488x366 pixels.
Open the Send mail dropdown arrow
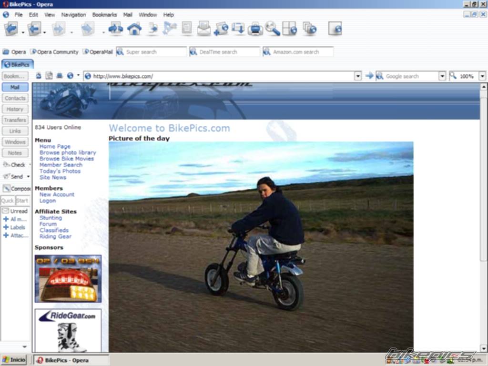point(28,176)
